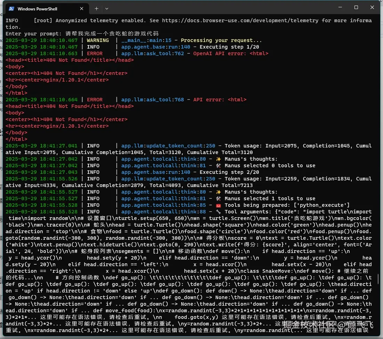The image size is (383, 339).
Task: Click the PowerShell icon in tab
Action: point(11,9)
